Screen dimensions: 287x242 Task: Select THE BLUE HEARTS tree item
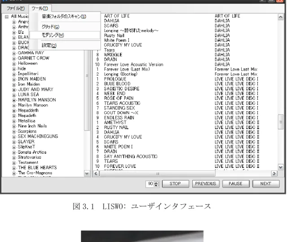37,168
